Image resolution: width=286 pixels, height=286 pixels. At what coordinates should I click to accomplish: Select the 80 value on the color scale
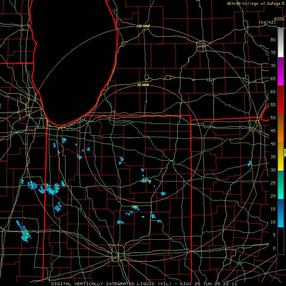pos(273,40)
